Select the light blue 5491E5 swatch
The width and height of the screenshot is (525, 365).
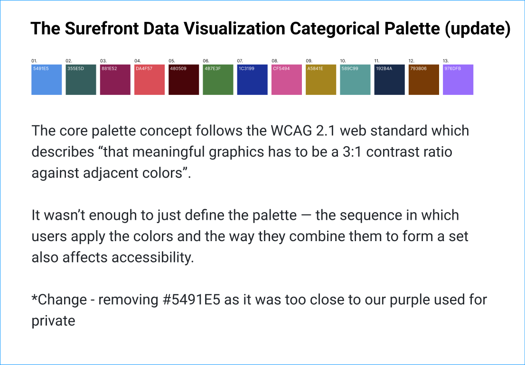pyautogui.click(x=47, y=80)
